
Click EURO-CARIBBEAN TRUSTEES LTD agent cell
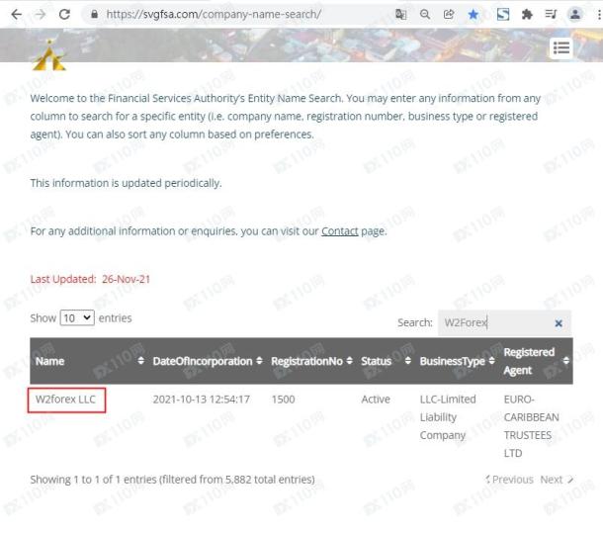point(532,426)
